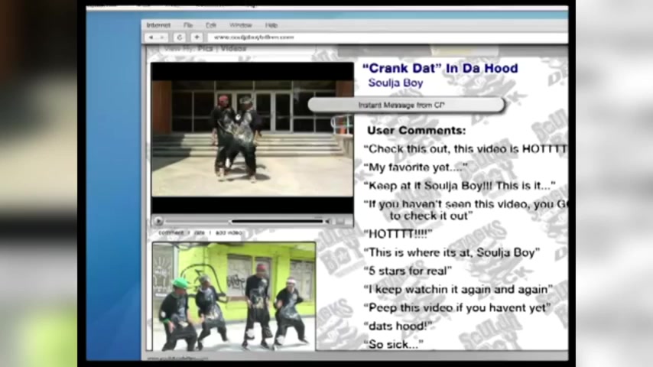Open the Pics link
653x367 pixels.
206,49
